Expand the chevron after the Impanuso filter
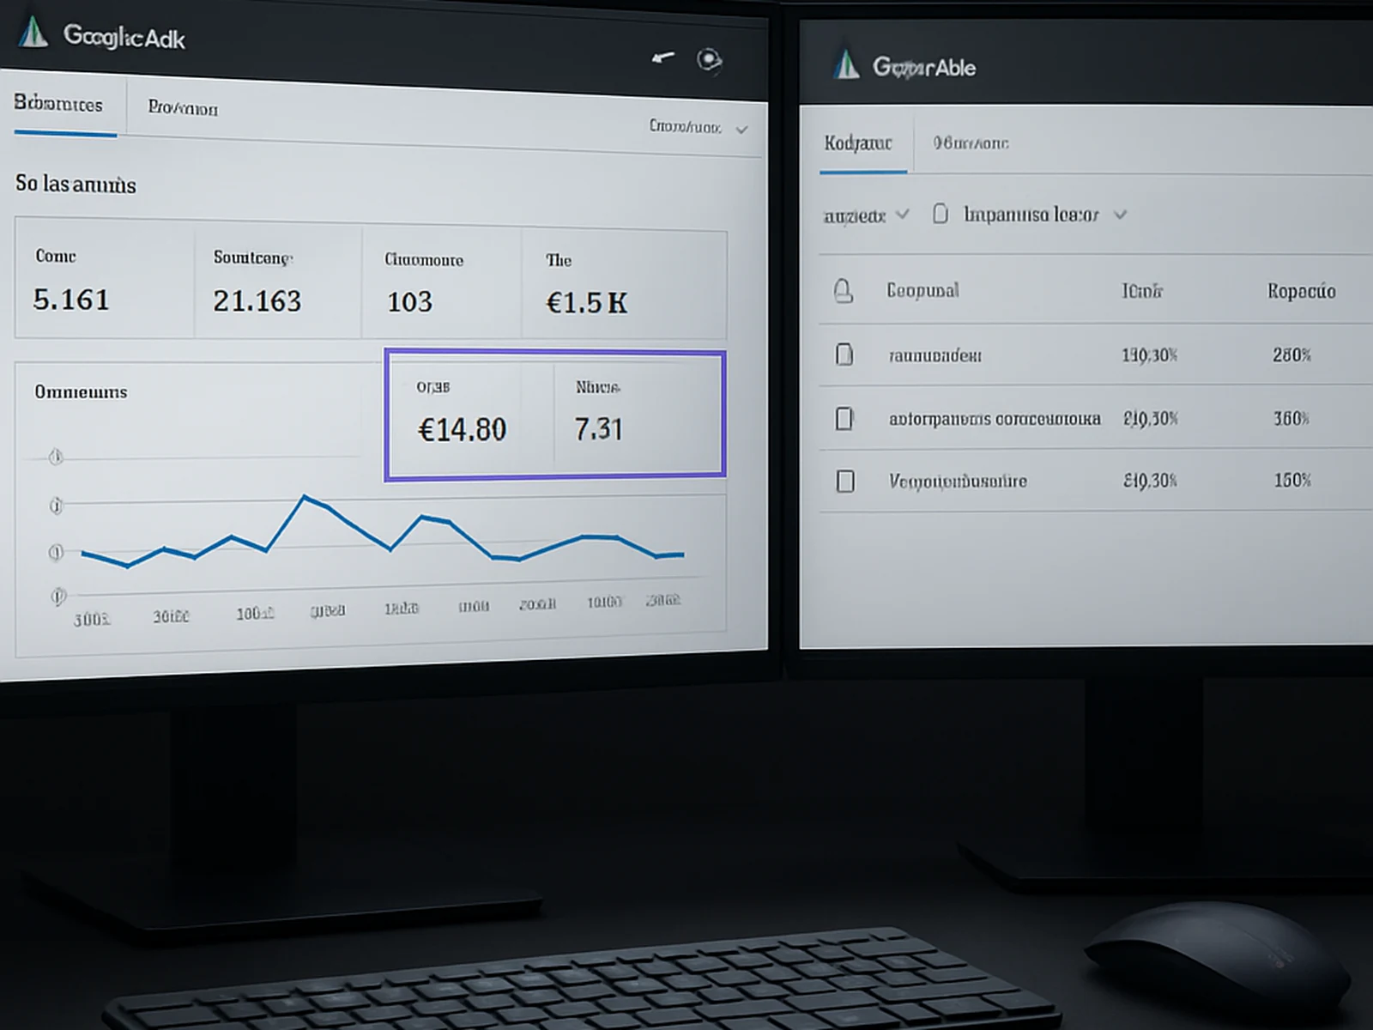1373x1030 pixels. pos(1120,215)
